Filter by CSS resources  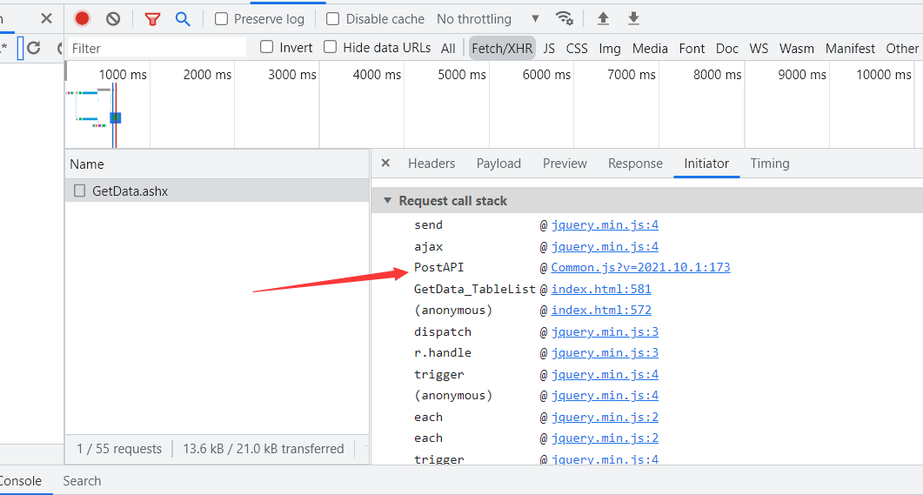pyautogui.click(x=577, y=48)
